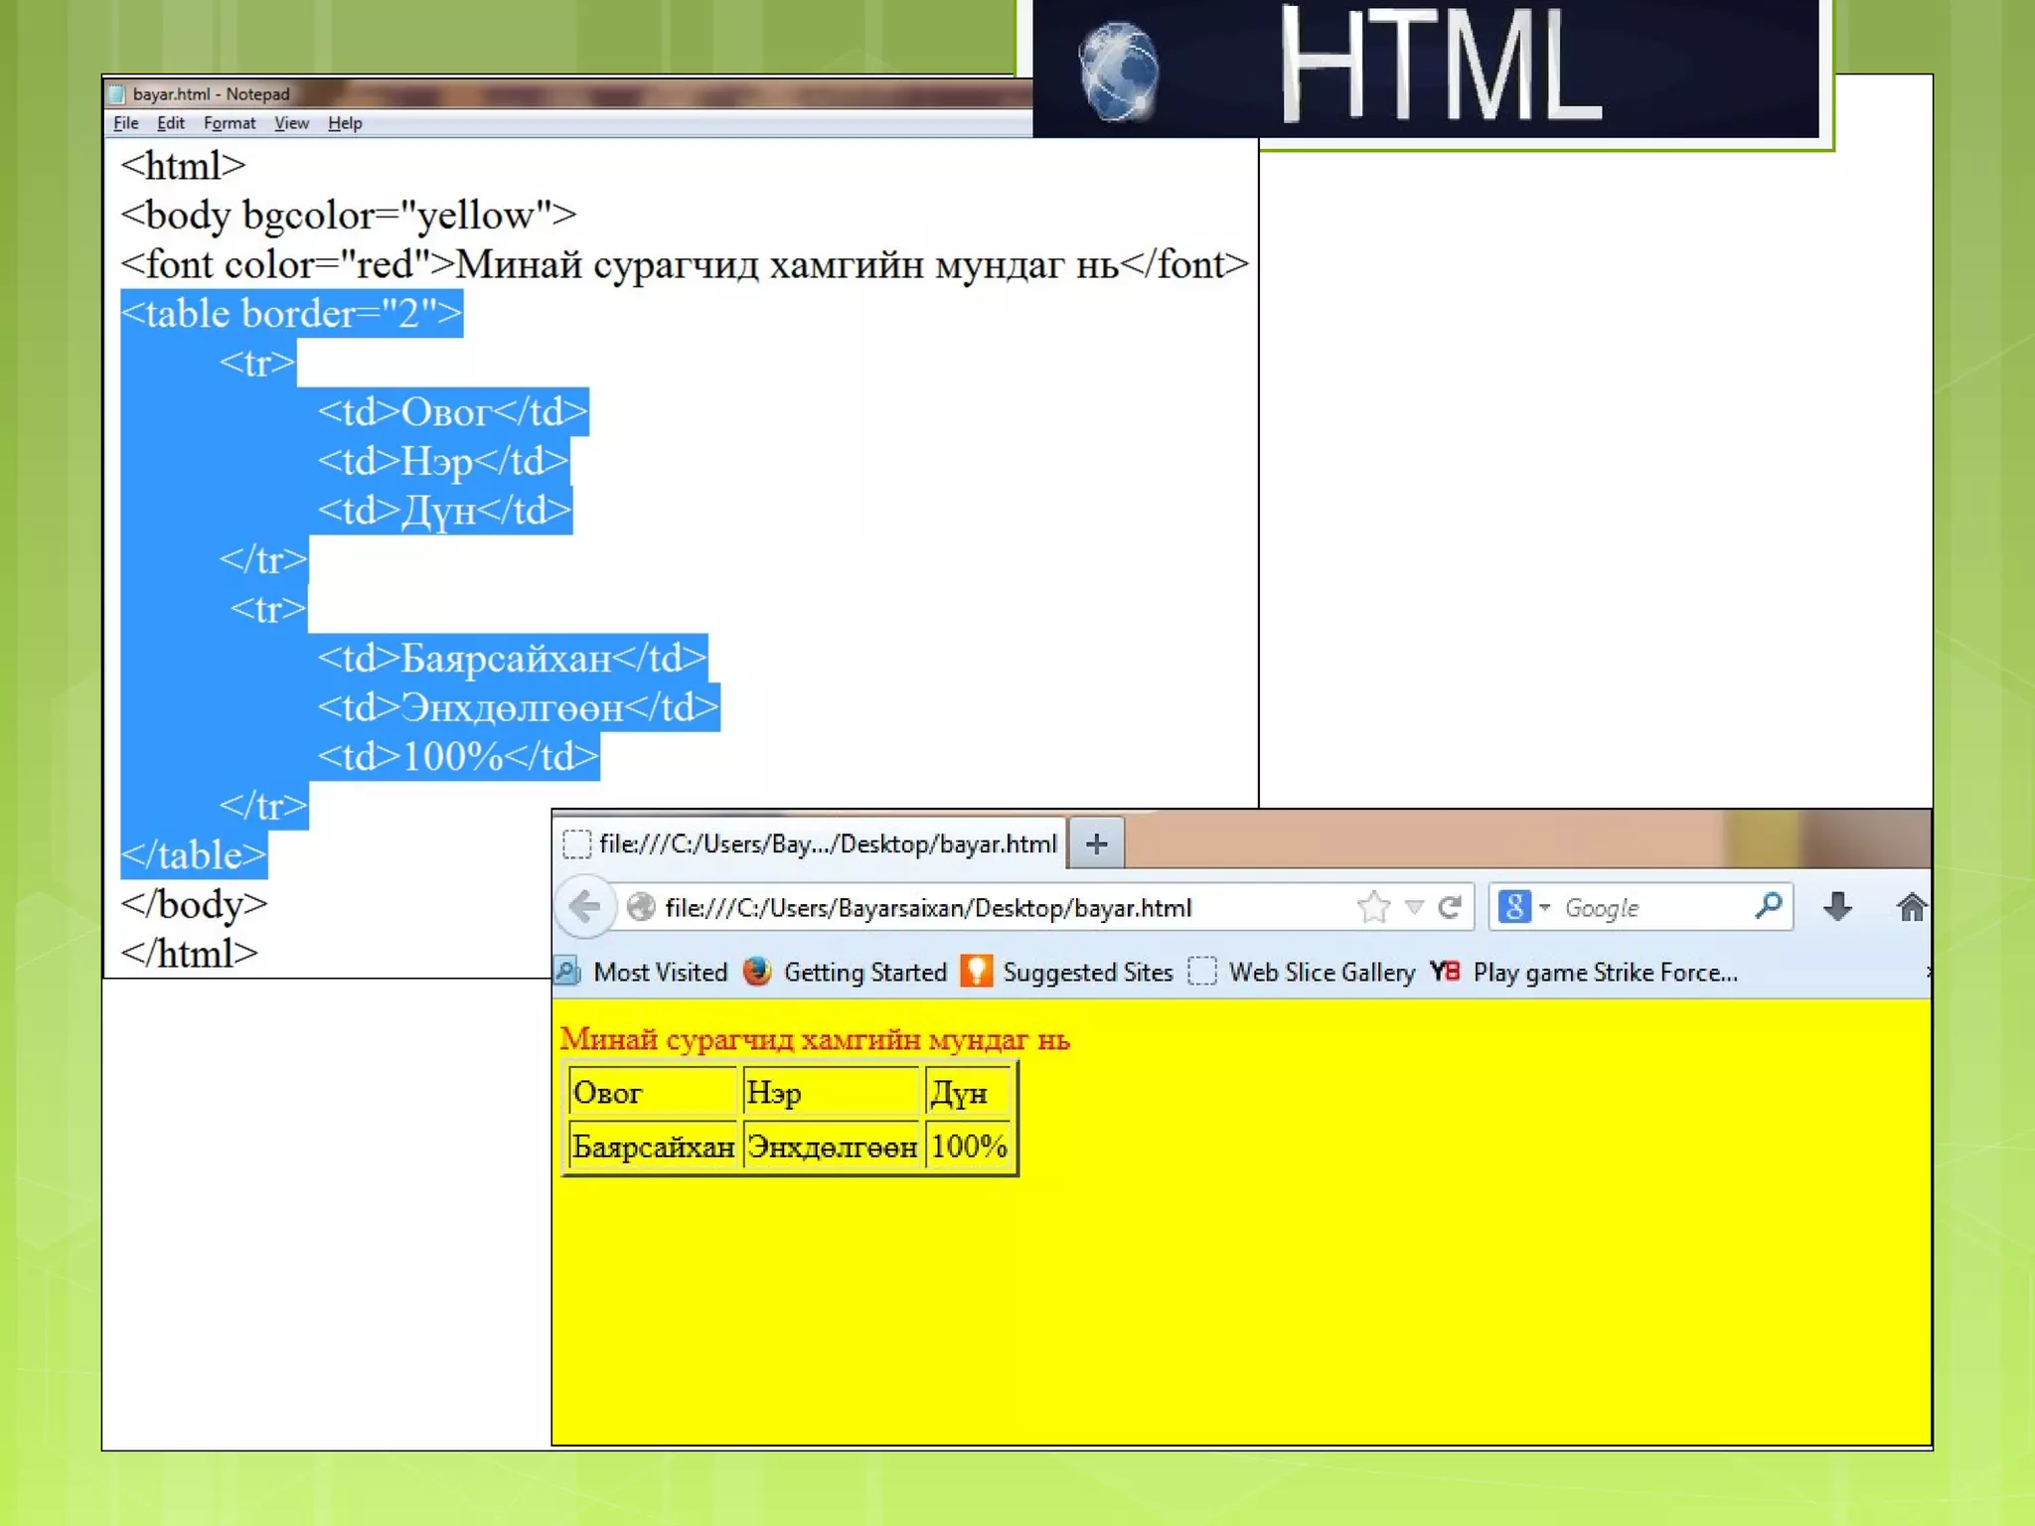Show hidden bookmarks via overflow chevron
Screen dimensions: 2035x1526
1928,972
